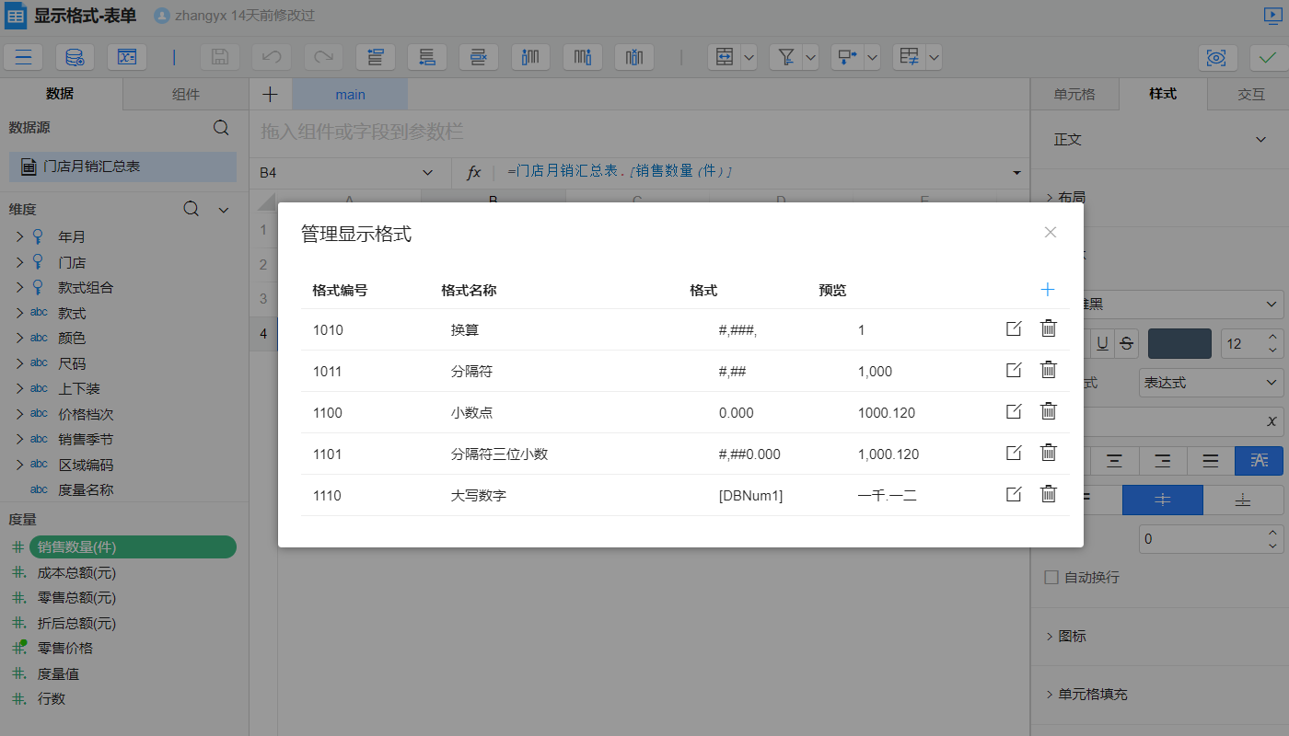Click the Undo icon in the toolbar
1289x736 pixels.
tap(271, 57)
